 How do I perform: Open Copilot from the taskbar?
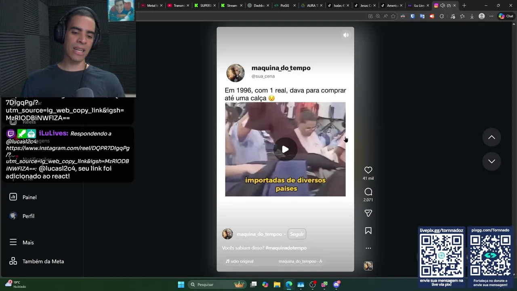point(265,285)
